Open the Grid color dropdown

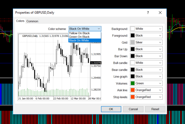pyautogui.click(x=146, y=42)
